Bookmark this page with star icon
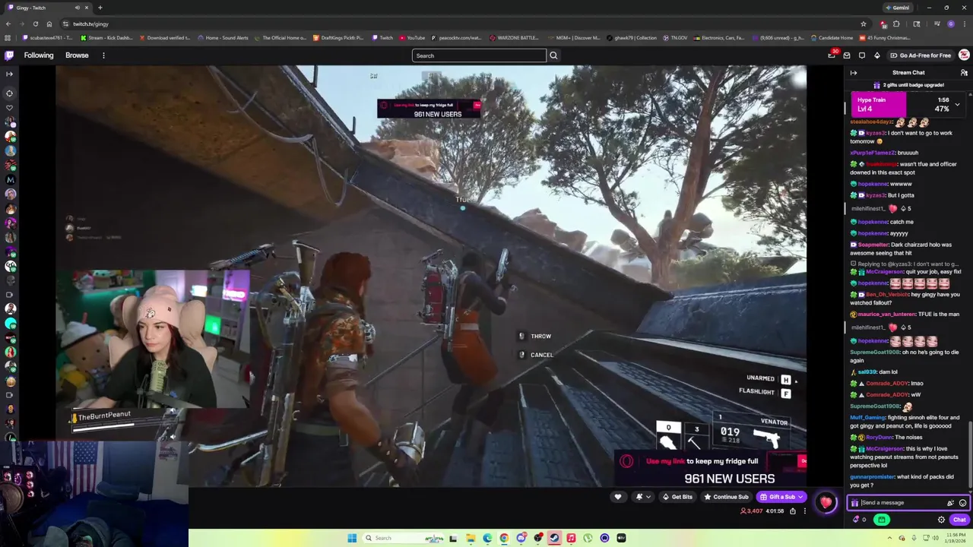Screen dimensions: 973x547 [x=864, y=24]
